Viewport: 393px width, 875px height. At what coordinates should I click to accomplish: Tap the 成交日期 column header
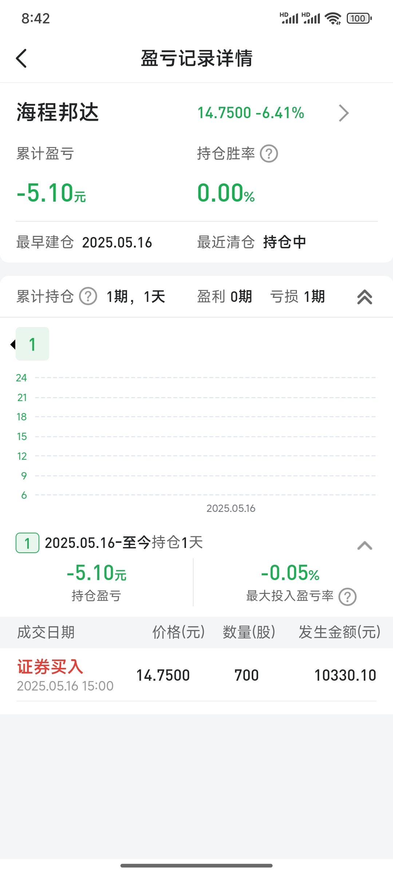(x=46, y=632)
